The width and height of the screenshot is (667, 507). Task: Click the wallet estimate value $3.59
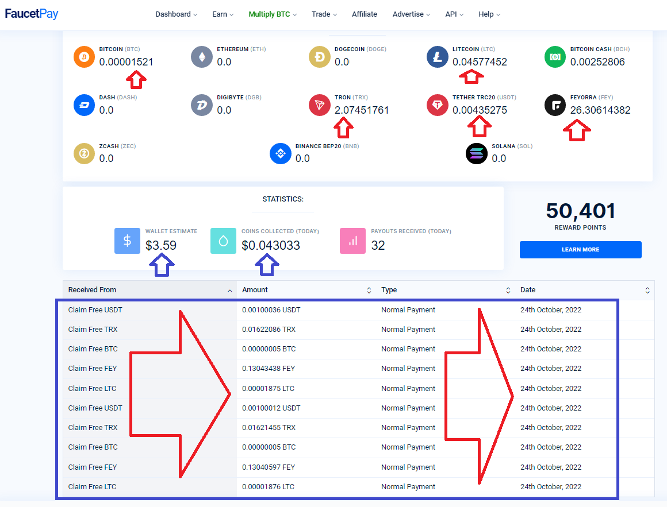[x=161, y=245]
